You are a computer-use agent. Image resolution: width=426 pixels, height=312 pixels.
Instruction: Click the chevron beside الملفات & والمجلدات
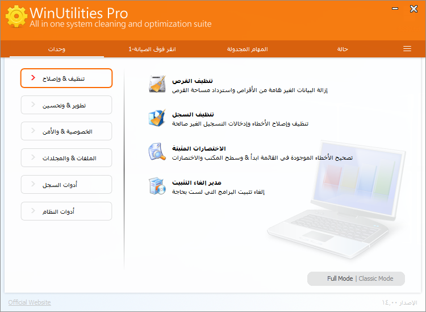(33, 157)
